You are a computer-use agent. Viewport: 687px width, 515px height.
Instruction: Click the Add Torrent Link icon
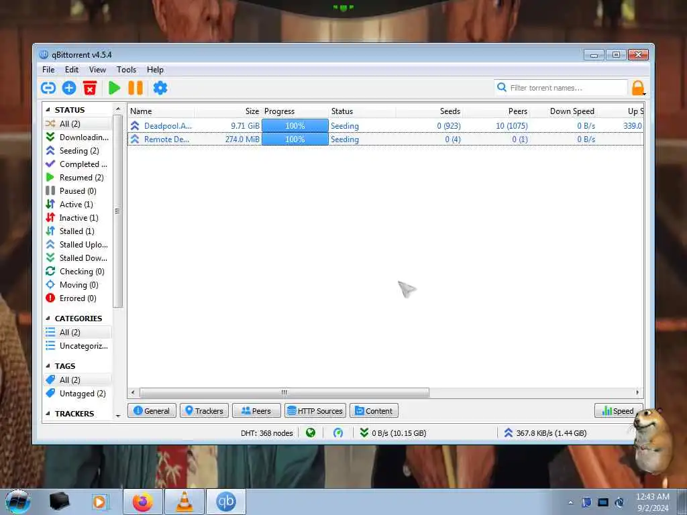point(48,88)
